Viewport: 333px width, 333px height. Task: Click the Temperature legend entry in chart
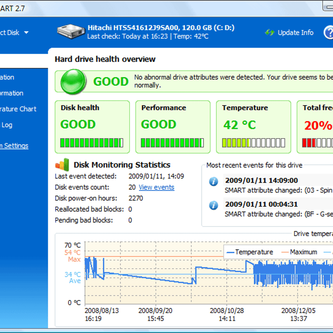(250, 252)
